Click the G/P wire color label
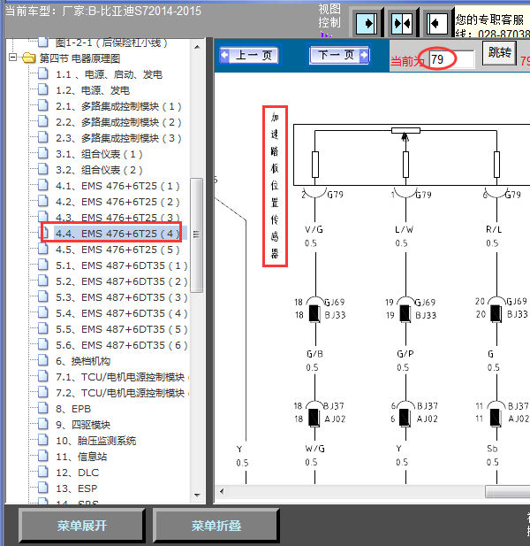Viewport: 530px width, 546px height. 405,354
